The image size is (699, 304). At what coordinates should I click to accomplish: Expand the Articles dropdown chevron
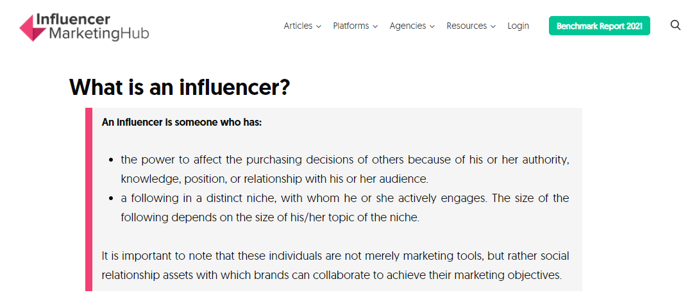tap(319, 26)
